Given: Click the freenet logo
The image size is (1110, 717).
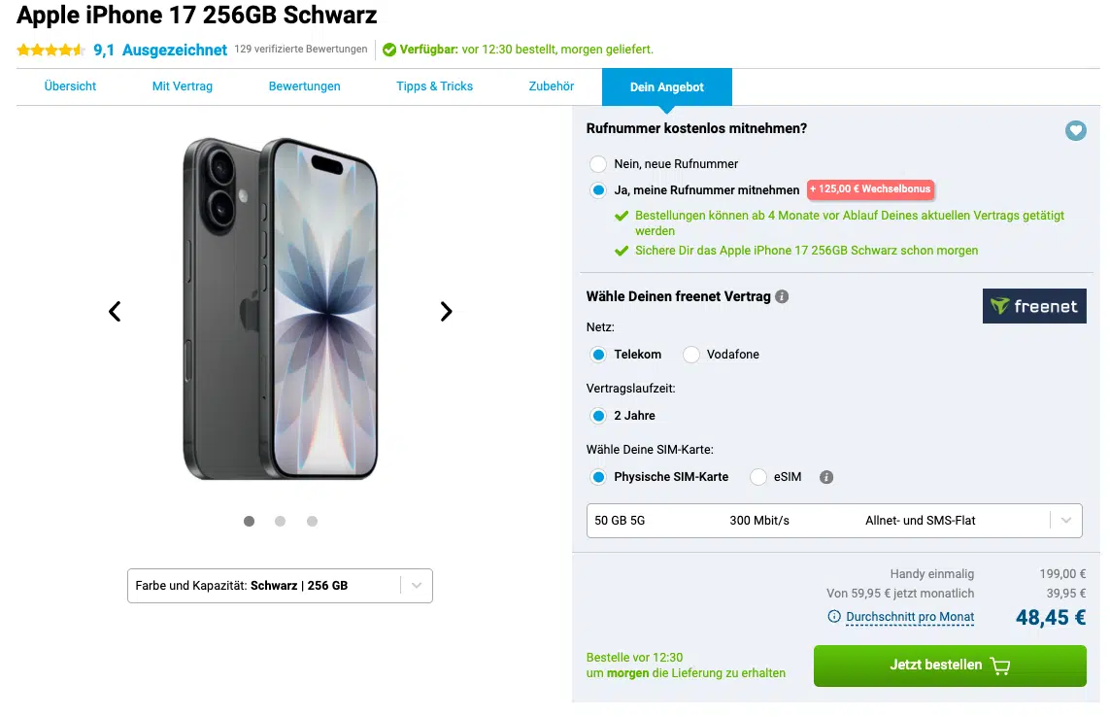Looking at the screenshot, I should tap(1034, 306).
